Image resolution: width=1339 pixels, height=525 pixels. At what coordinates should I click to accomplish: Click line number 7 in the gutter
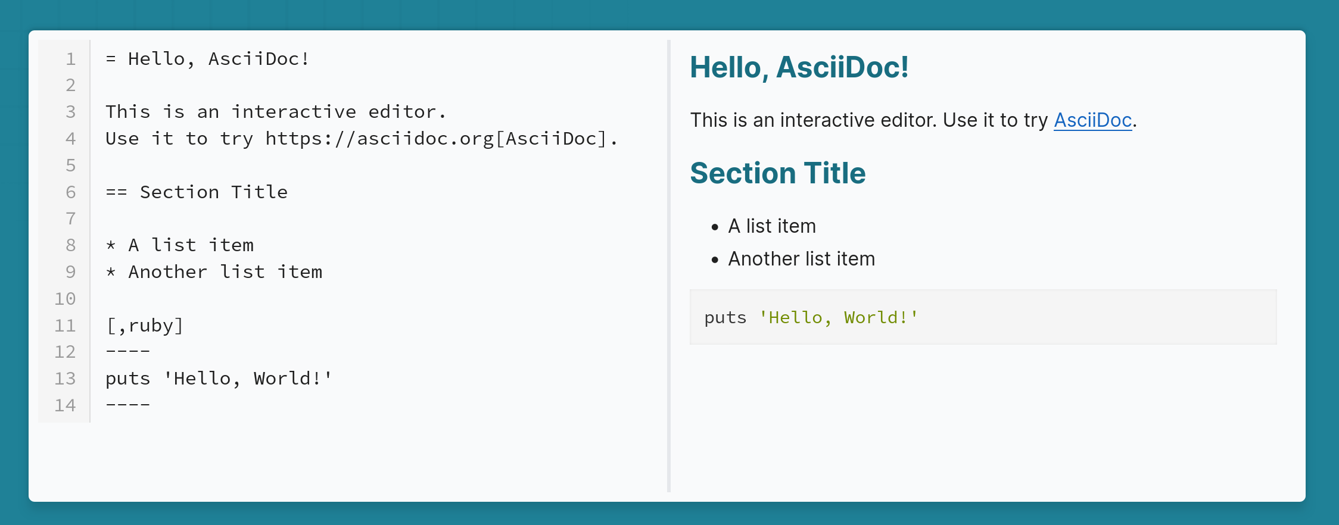(x=71, y=218)
